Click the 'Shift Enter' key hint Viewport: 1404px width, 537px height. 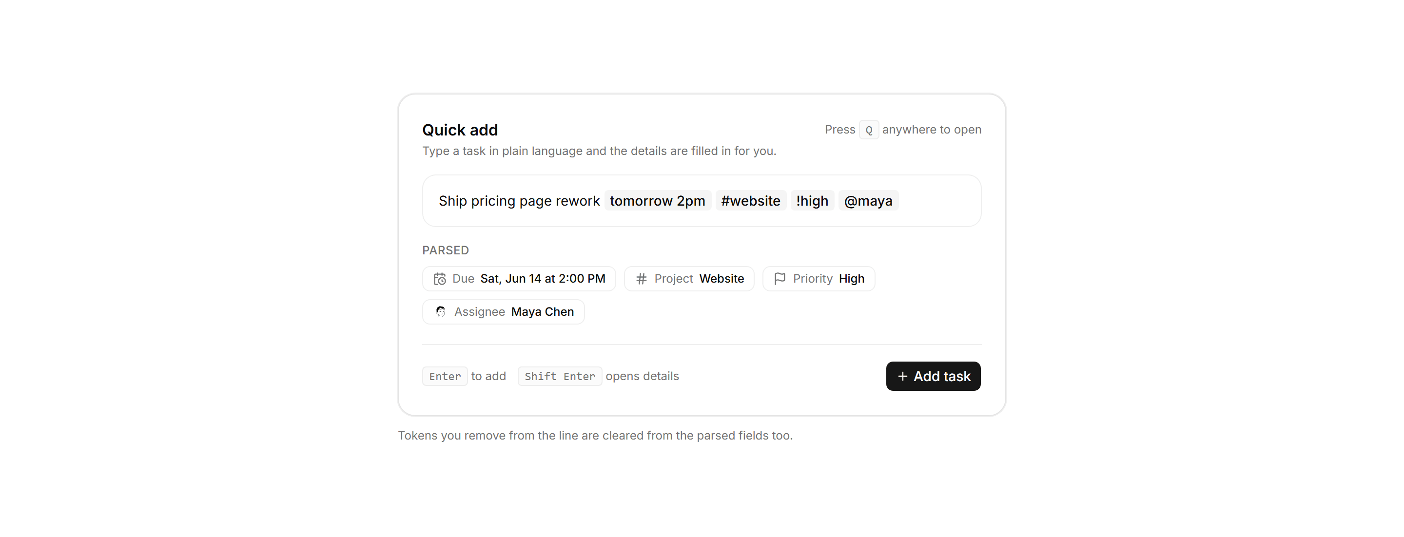coord(560,376)
